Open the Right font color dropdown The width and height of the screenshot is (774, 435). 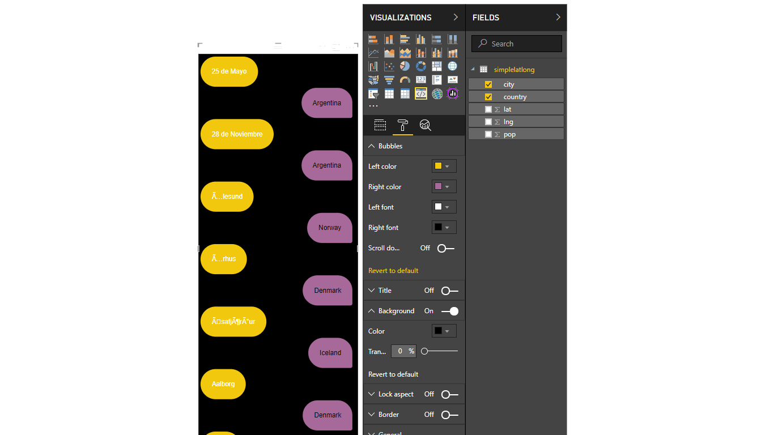point(444,228)
